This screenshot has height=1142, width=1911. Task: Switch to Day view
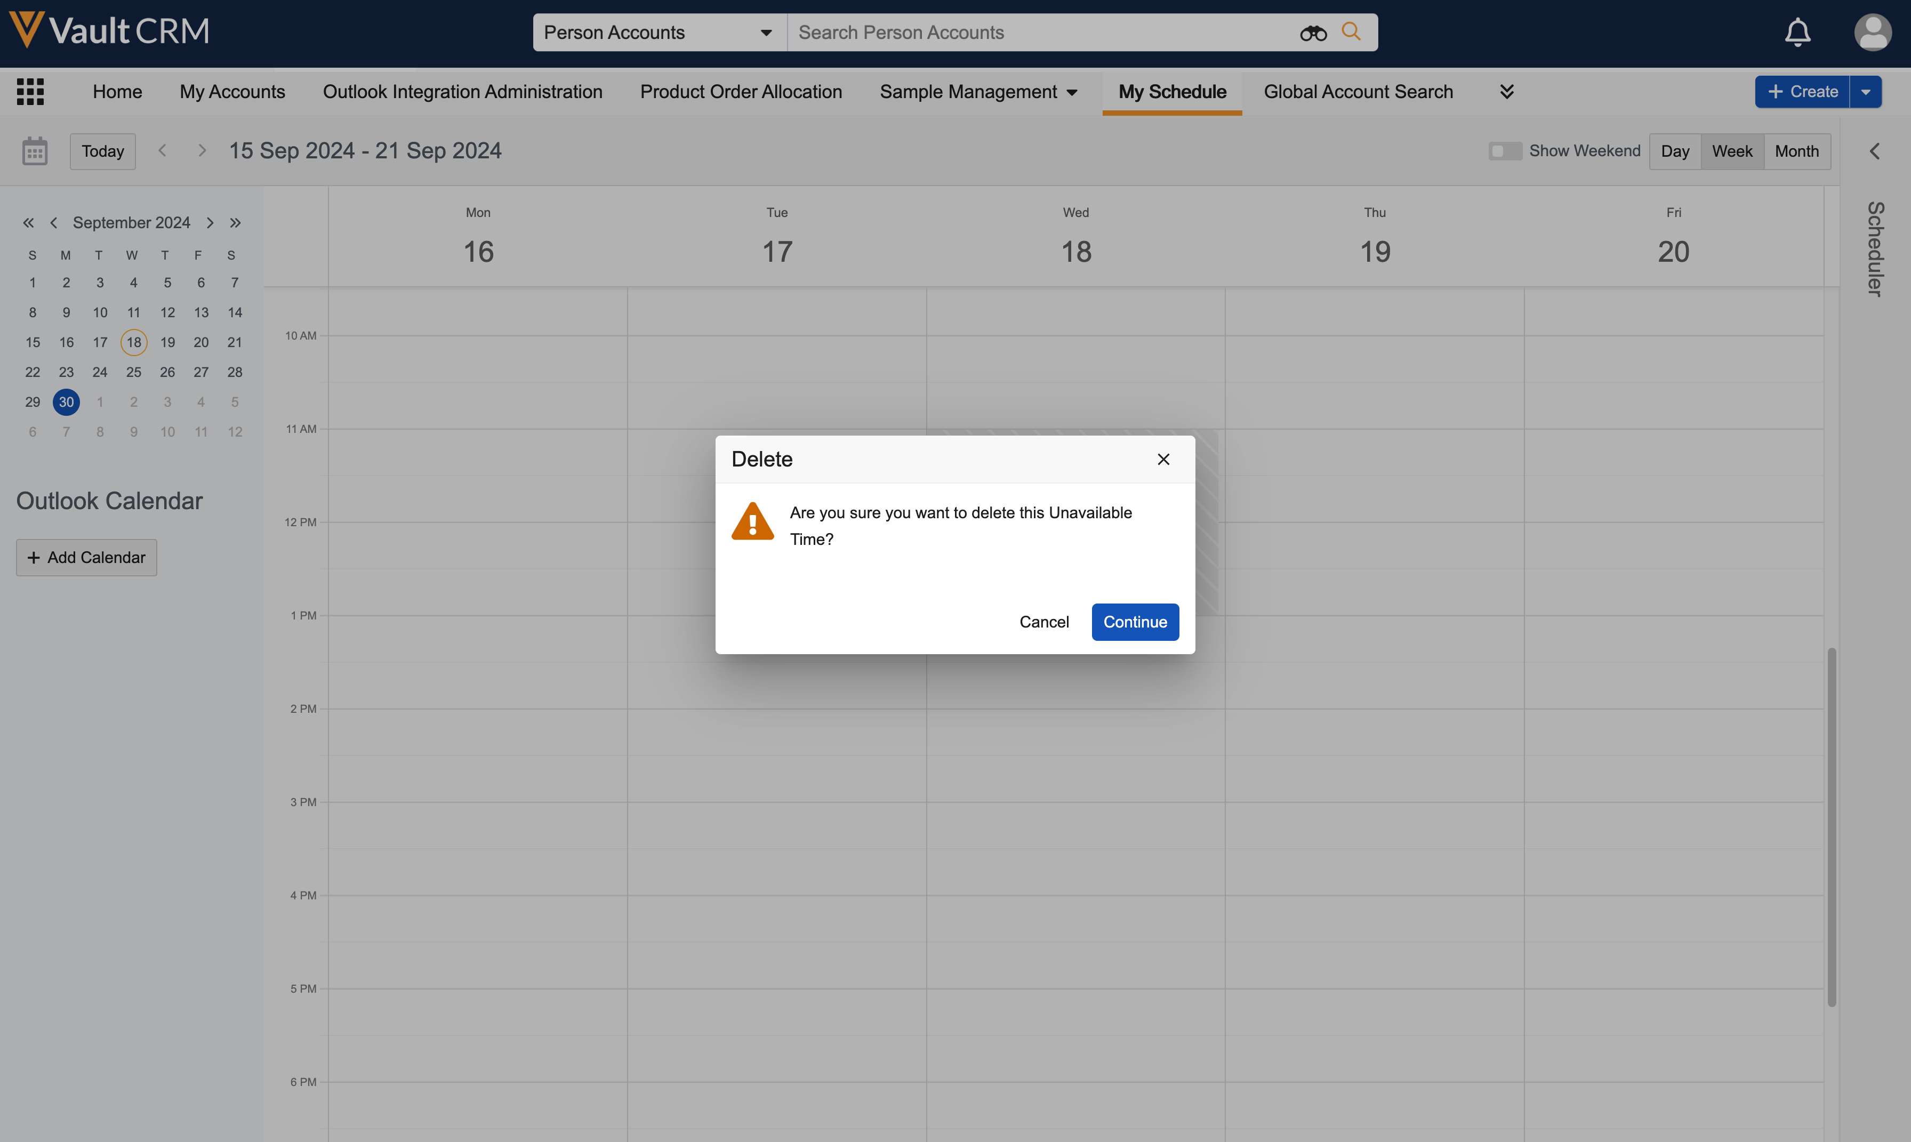click(1675, 151)
